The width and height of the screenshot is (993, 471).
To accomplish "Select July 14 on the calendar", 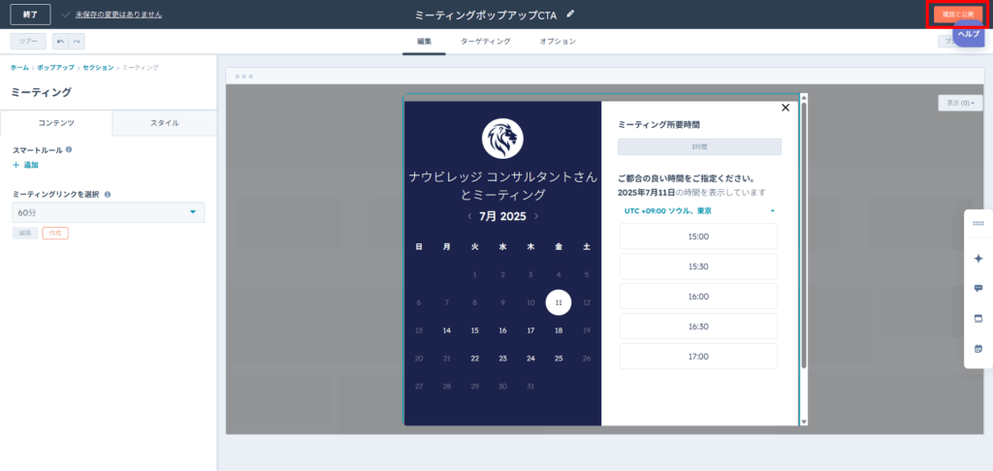I will 447,330.
